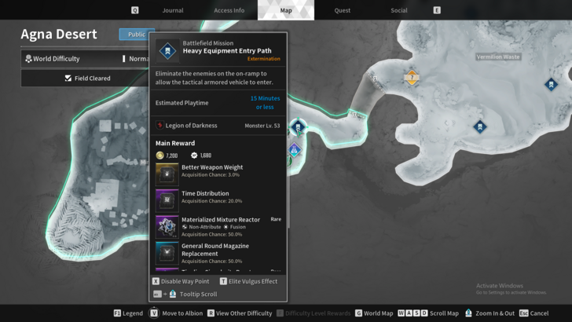
Task: Click the General Round Magazine Replacement icon
Action: click(167, 253)
